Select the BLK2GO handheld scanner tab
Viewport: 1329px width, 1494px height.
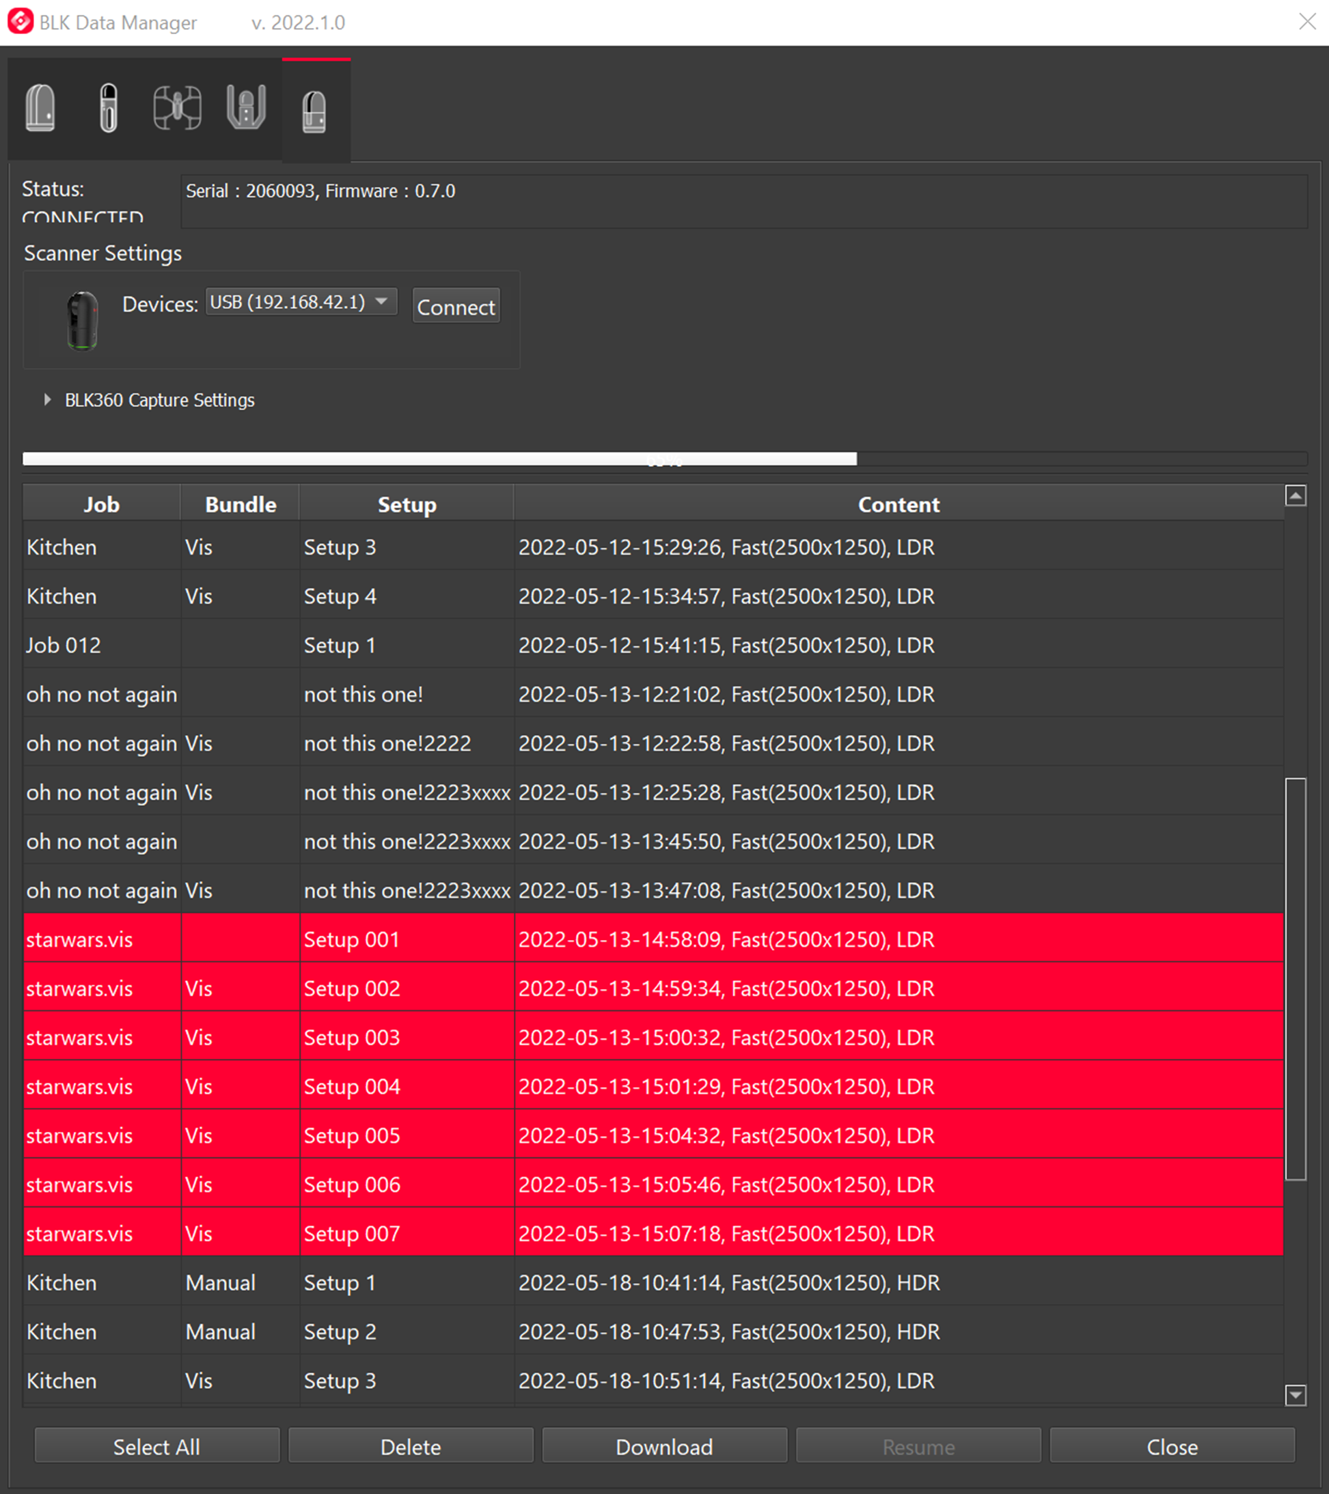[108, 108]
